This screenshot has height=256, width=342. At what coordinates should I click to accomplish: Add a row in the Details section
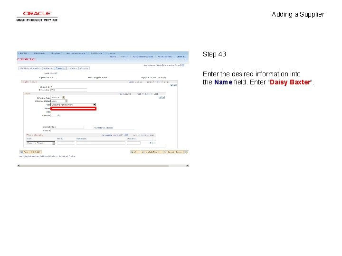pyautogui.click(x=160, y=98)
